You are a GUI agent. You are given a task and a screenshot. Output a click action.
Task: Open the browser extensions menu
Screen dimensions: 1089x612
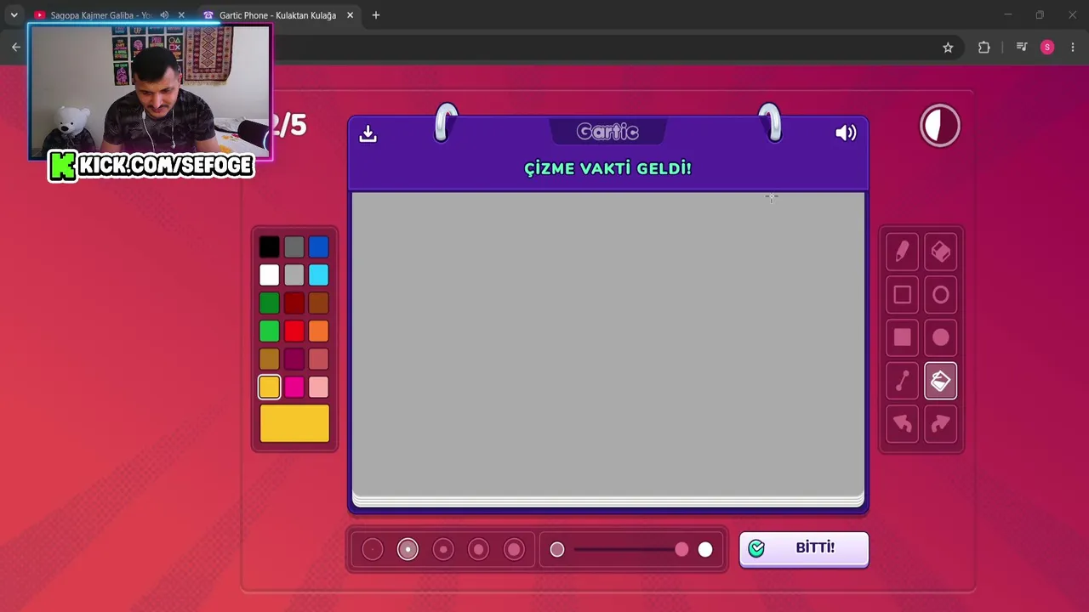(984, 48)
